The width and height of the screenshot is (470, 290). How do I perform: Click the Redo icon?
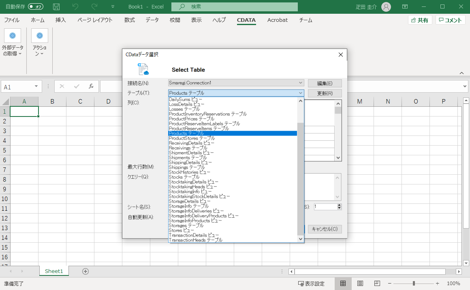tap(94, 6)
